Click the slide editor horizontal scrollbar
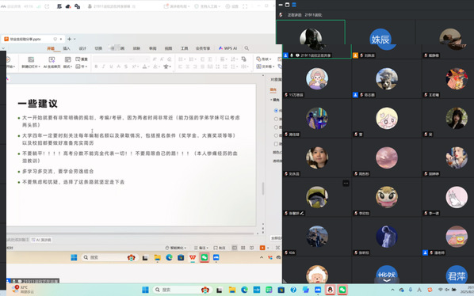The width and height of the screenshot is (474, 296). [x=130, y=233]
